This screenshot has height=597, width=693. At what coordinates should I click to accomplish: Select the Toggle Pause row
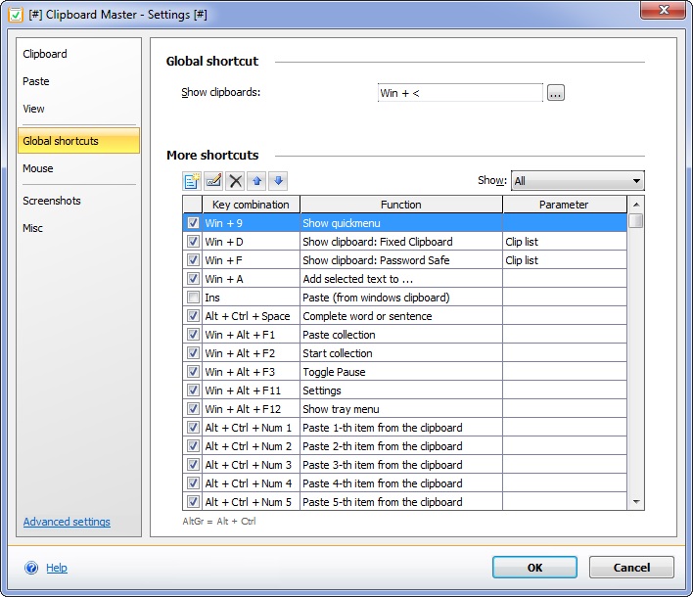tap(405, 371)
